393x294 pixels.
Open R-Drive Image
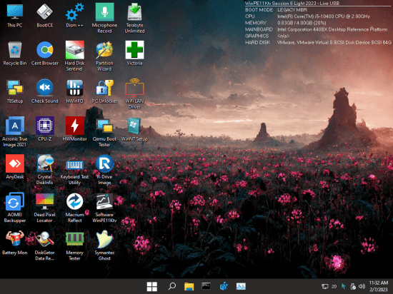tap(104, 170)
